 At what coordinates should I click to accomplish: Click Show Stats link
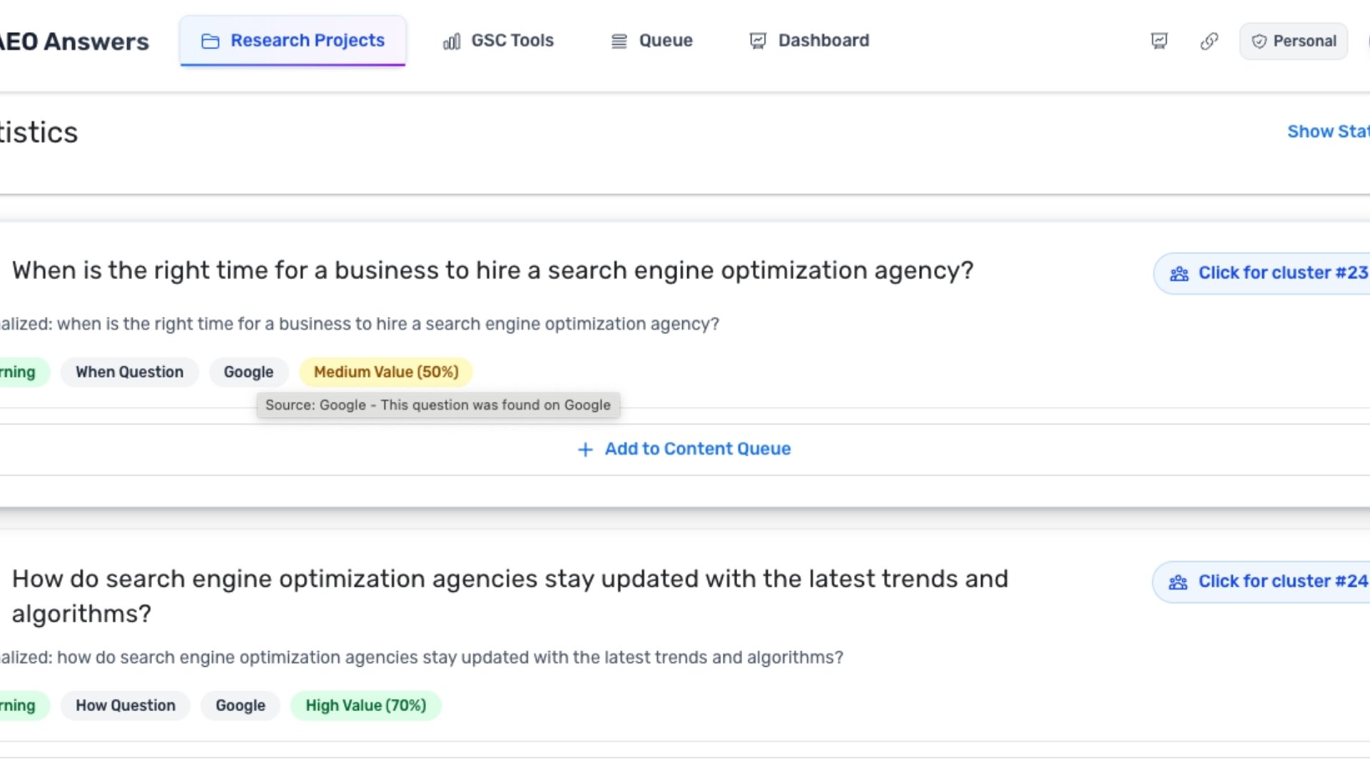point(1327,131)
